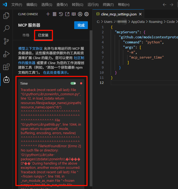Click the AppData breadcrumb segment
This screenshot has height=189, width=178.
click(138, 22)
